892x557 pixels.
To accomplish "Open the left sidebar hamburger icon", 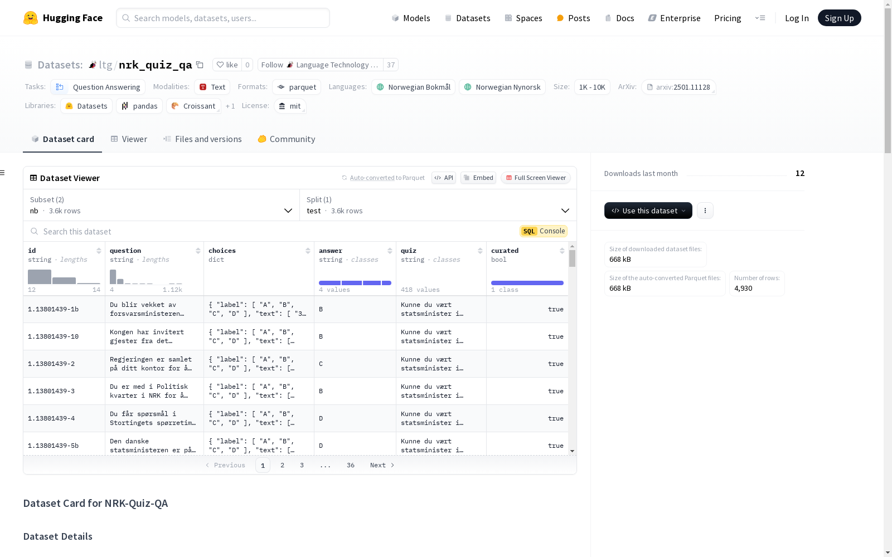I will (3, 173).
